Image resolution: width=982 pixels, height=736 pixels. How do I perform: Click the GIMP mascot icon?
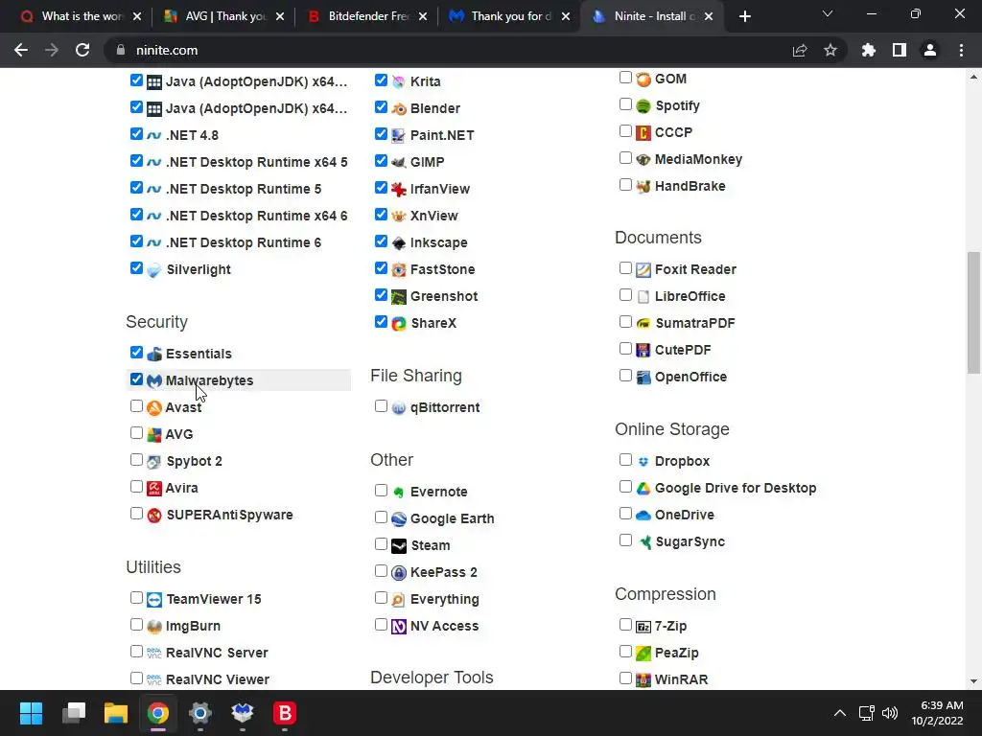coord(399,162)
